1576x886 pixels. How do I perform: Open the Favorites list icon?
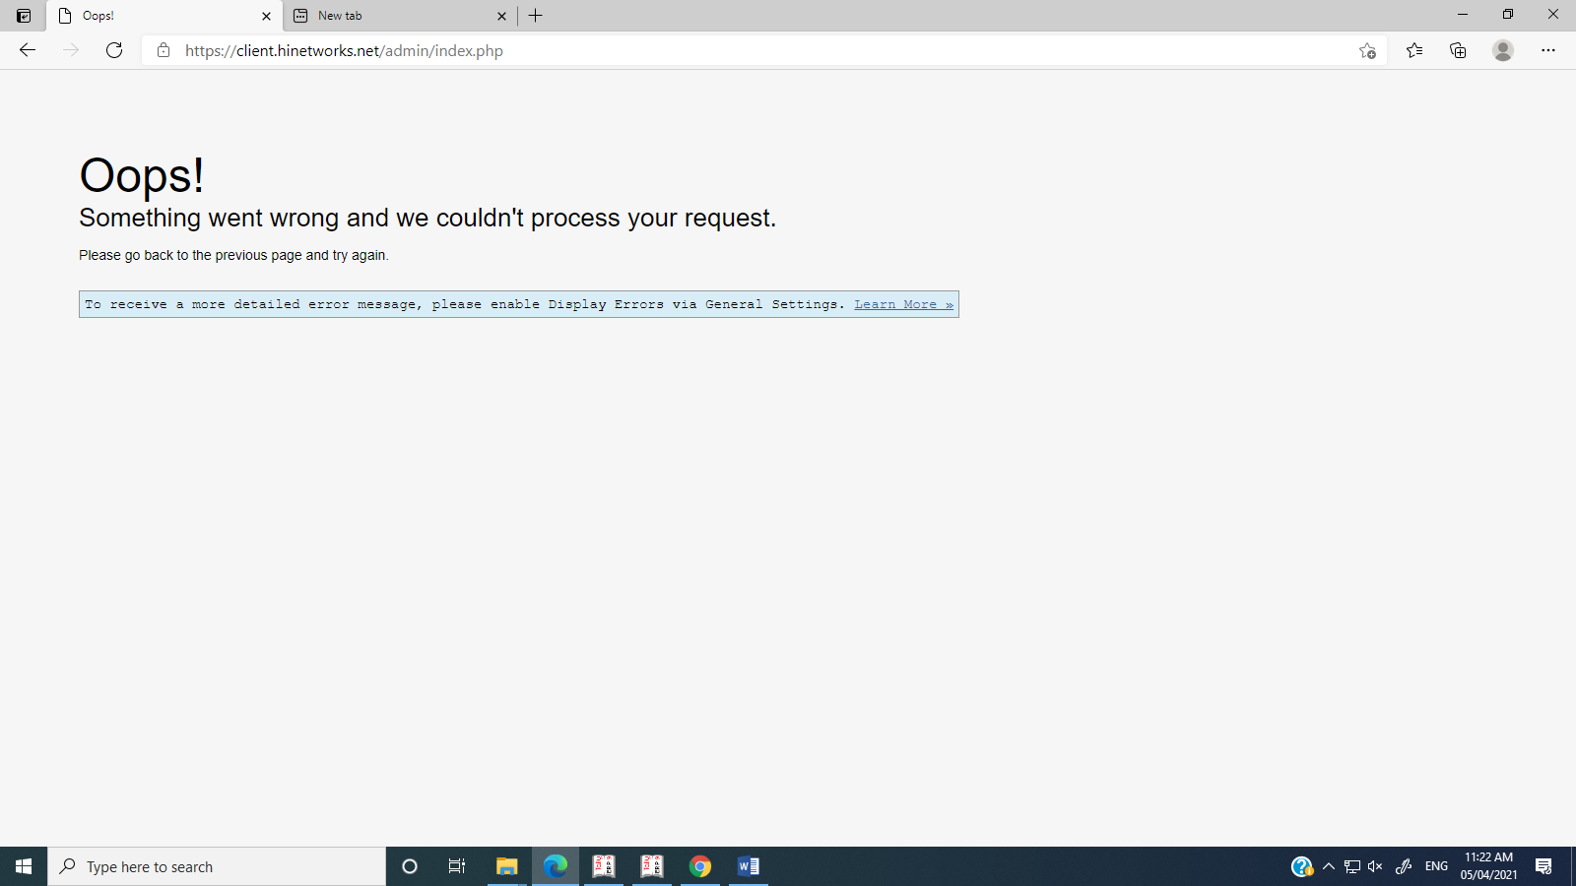(1414, 50)
